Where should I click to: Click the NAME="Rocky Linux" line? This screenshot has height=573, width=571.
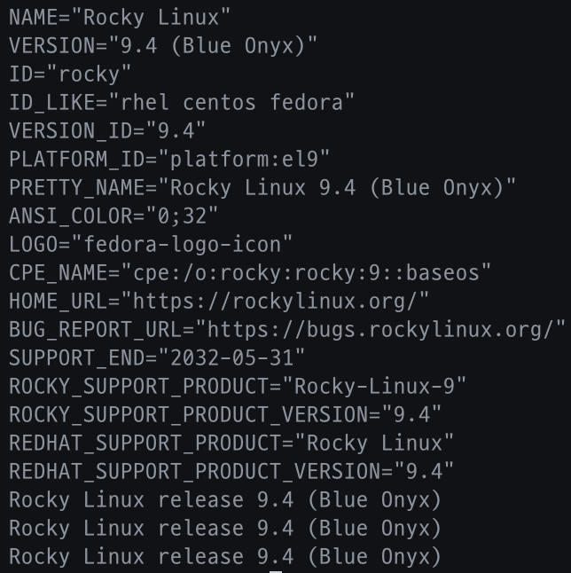(121, 17)
